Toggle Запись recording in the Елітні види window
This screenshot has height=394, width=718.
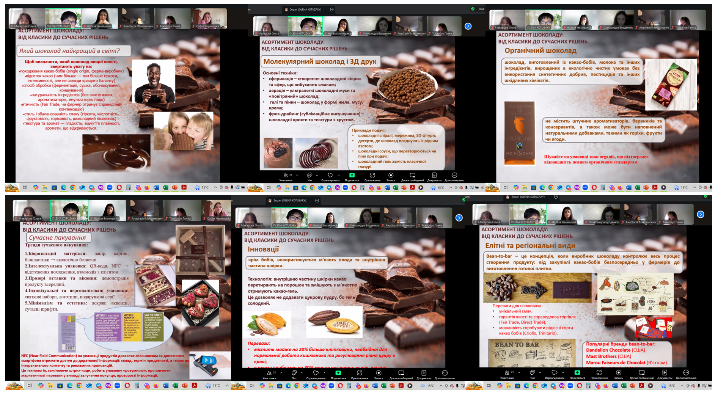(x=618, y=374)
